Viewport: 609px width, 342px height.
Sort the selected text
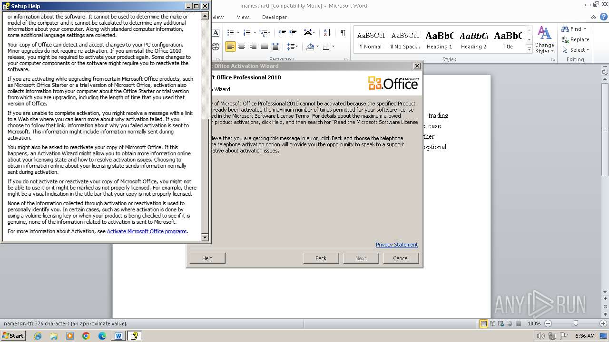(327, 32)
